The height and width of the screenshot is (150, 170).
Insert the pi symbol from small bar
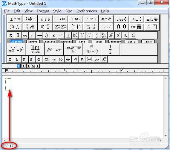11,35
